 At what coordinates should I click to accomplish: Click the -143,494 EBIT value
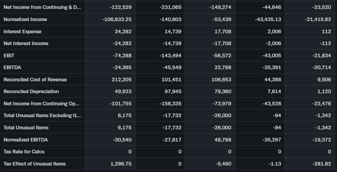tap(170, 56)
